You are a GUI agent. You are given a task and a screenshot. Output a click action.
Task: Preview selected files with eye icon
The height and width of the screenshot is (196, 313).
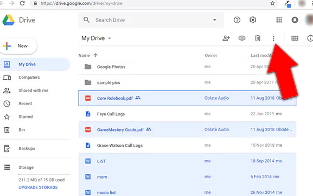pos(242,38)
